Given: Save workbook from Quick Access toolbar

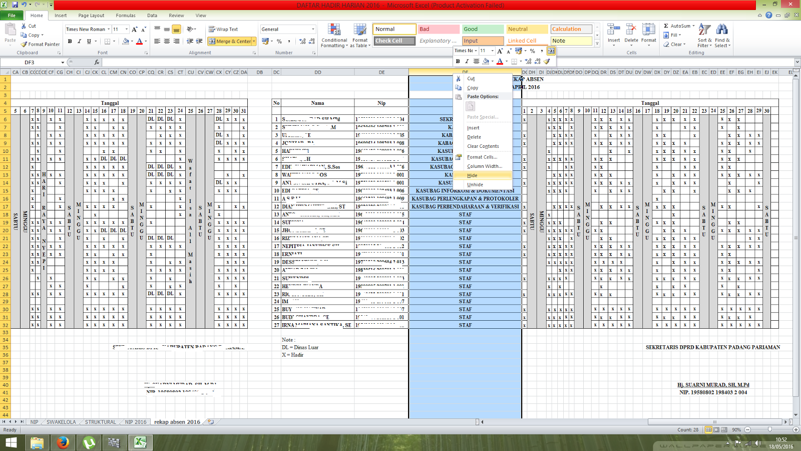Looking at the screenshot, I should (x=15, y=4).
